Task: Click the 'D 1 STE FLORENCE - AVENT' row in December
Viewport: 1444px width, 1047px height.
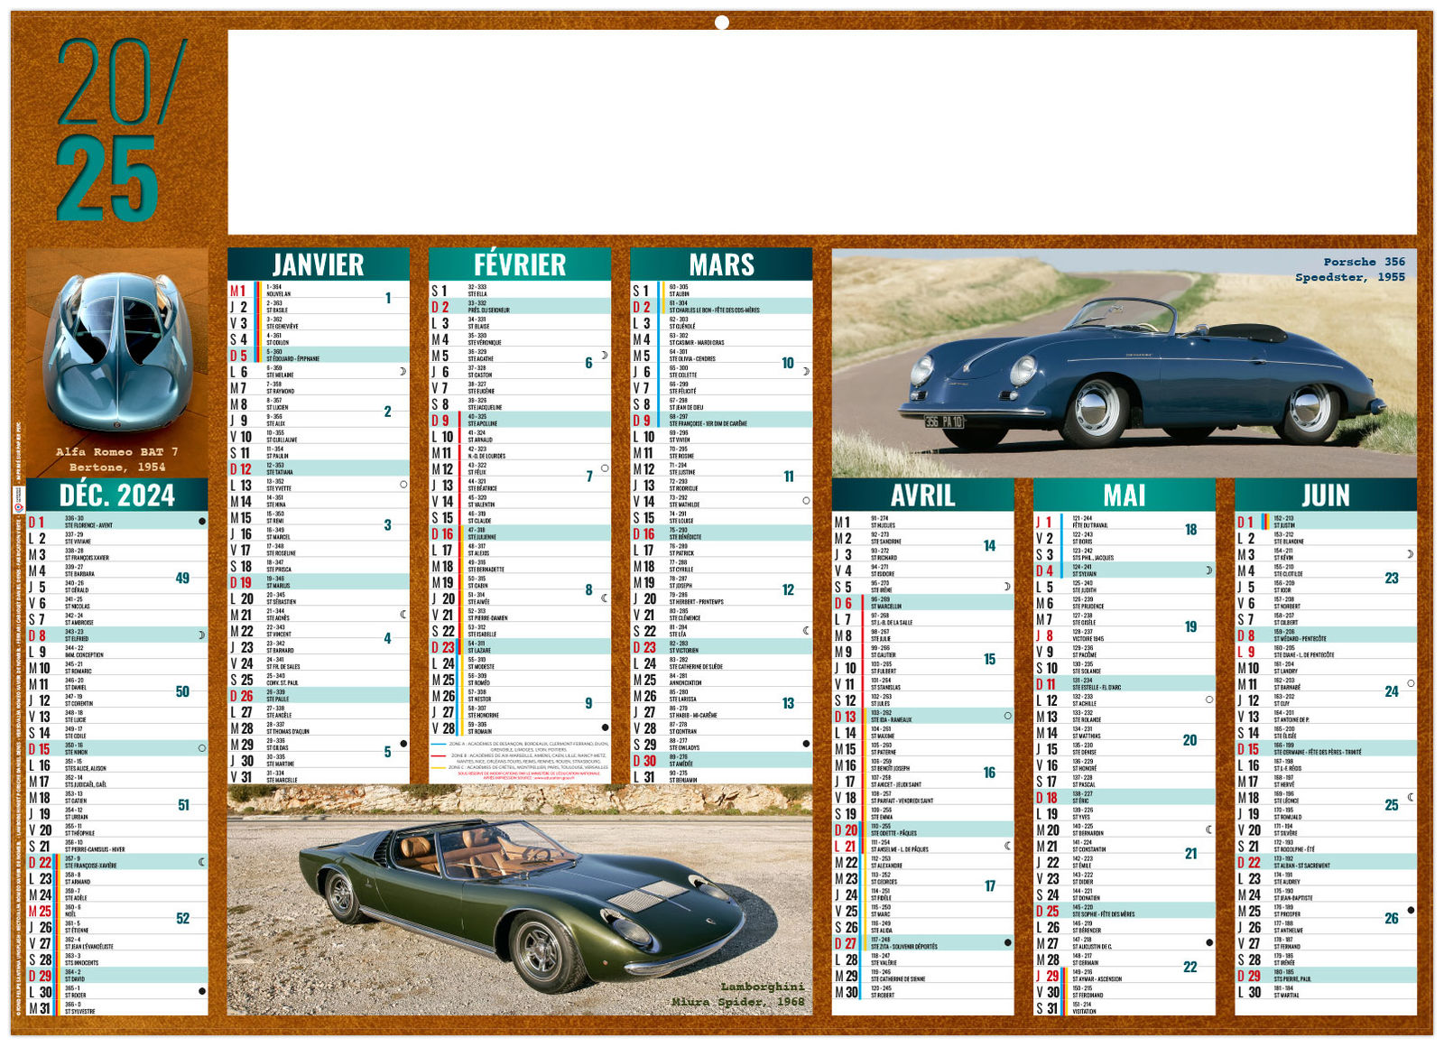Action: pyautogui.click(x=117, y=522)
